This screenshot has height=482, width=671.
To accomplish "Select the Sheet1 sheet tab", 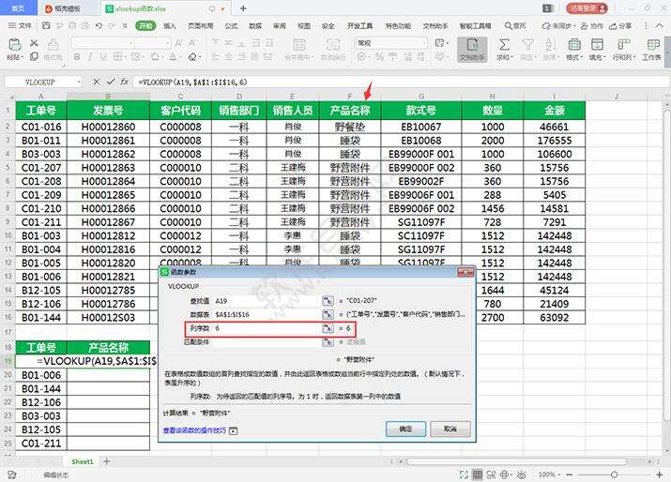I will [x=83, y=461].
